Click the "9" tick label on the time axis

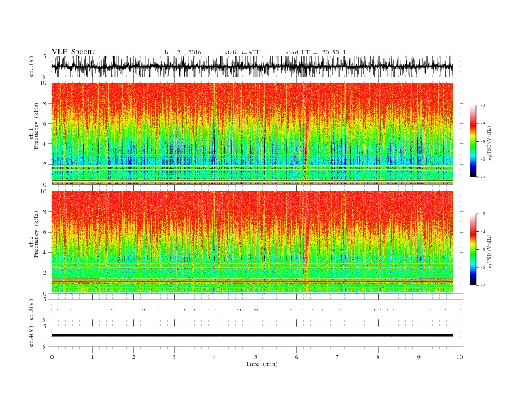point(419,357)
